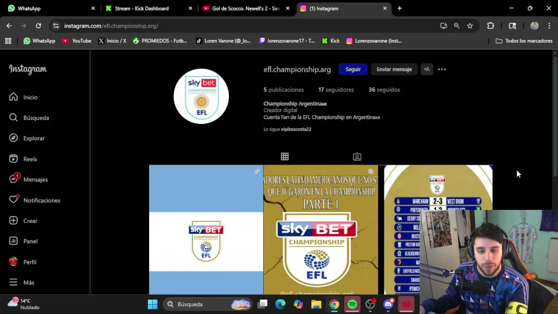Open YouTube bookmark
The width and height of the screenshot is (558, 314).
click(x=77, y=41)
